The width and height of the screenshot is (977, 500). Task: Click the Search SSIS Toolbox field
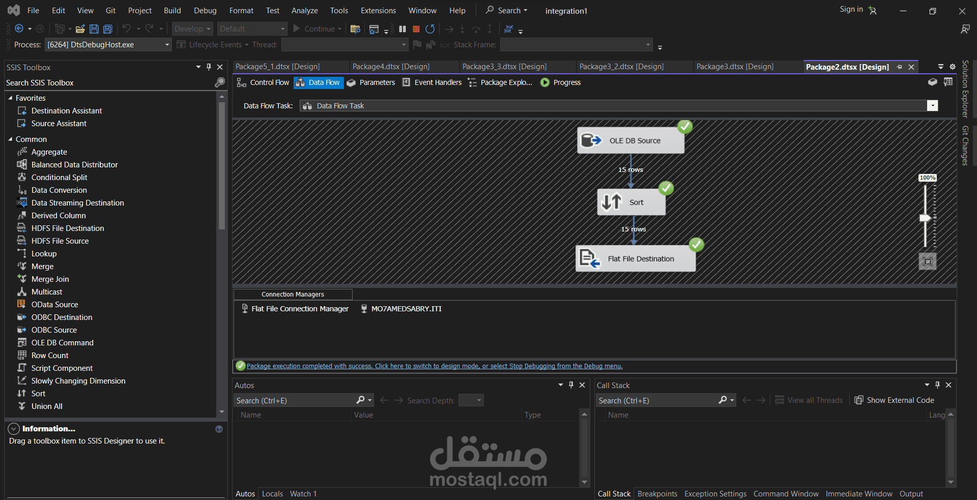tap(110, 82)
